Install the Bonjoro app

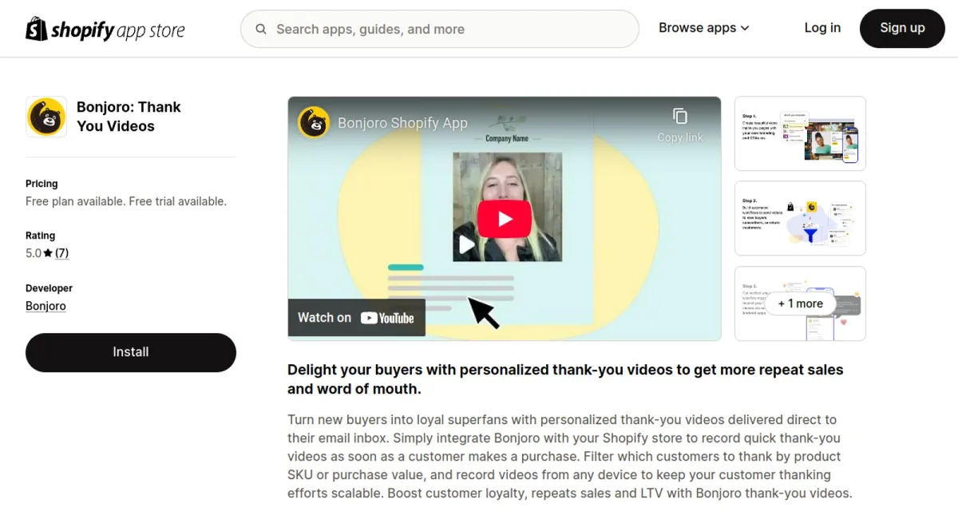pos(131,352)
